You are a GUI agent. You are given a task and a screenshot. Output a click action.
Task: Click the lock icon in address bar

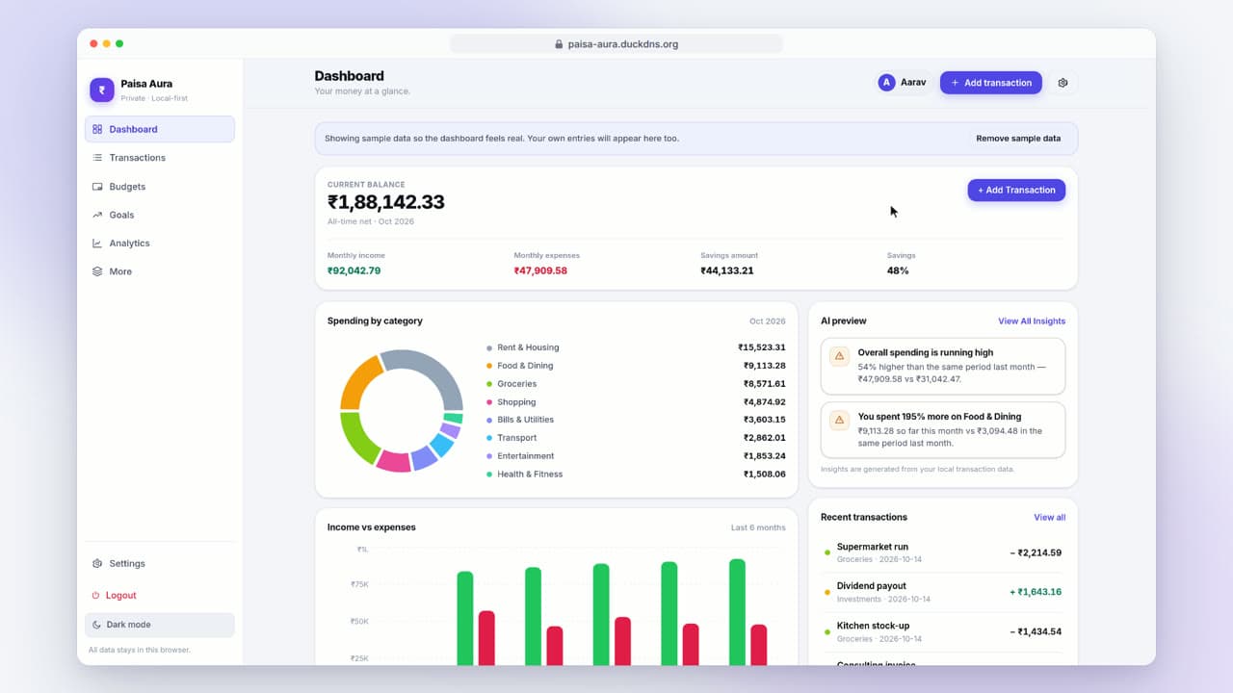(559, 44)
